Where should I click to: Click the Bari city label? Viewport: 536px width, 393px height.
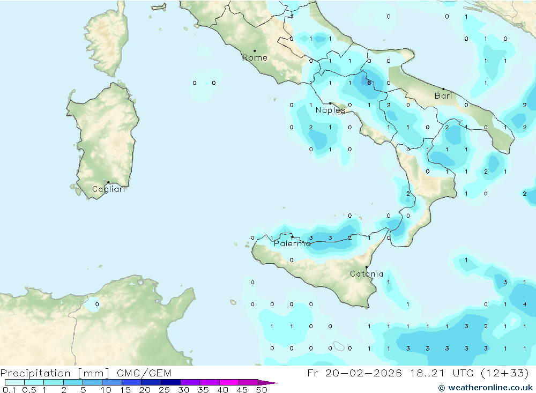pyautogui.click(x=443, y=96)
